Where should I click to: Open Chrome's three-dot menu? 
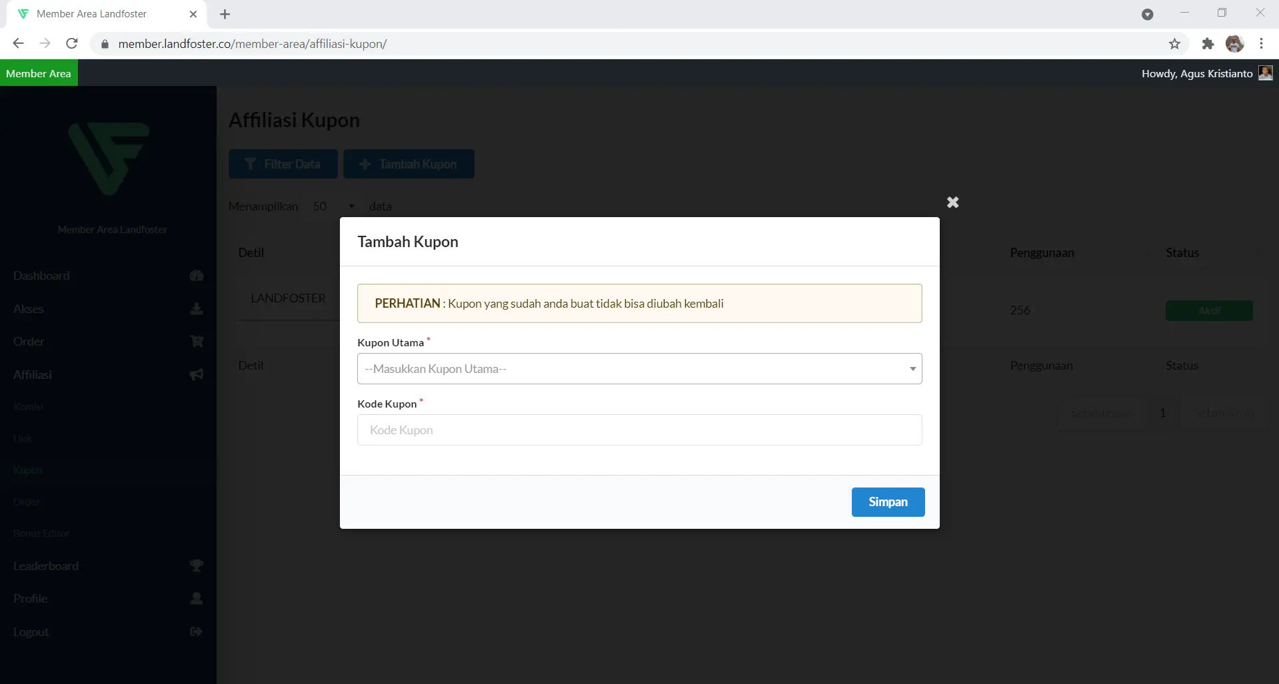1261,44
